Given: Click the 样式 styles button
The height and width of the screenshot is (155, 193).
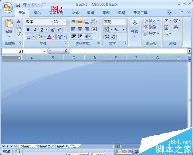Looking at the screenshot, I should click(135, 28).
